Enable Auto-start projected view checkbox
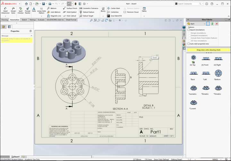Screen dimensions: 231x161 [x=189, y=44]
